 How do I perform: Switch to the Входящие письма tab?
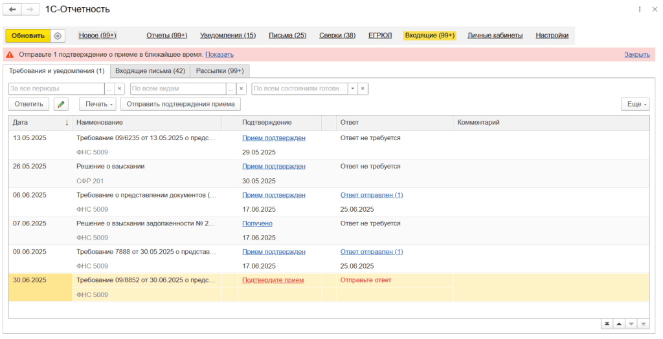(x=150, y=70)
